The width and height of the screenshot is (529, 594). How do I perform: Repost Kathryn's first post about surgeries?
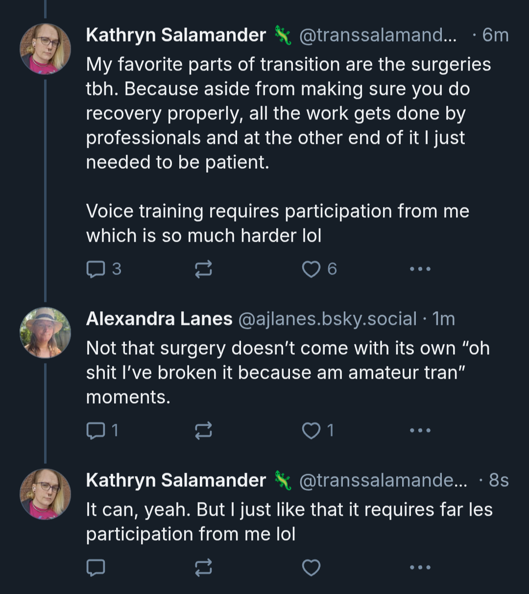click(203, 269)
